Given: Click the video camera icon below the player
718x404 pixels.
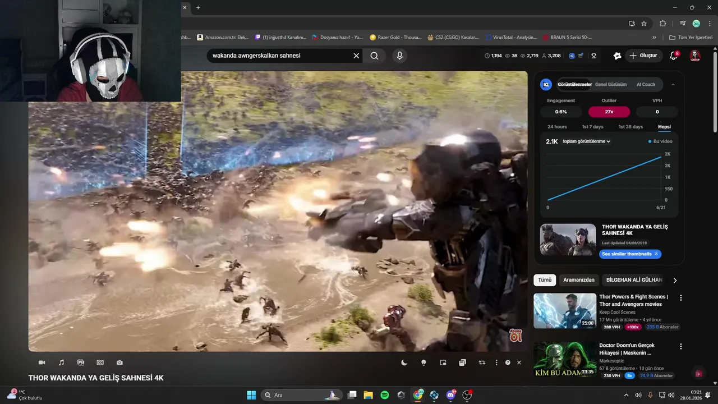Looking at the screenshot, I should coord(42,362).
